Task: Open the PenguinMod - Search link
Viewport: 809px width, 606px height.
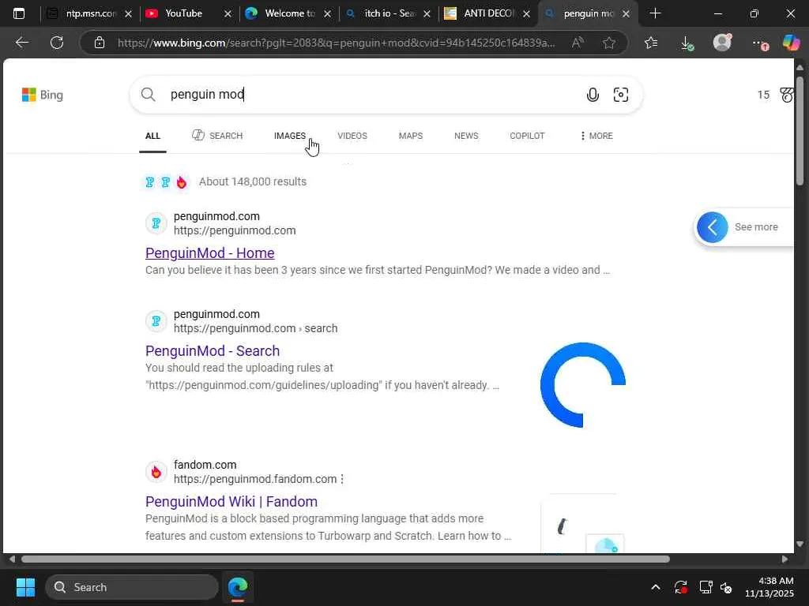Action: [213, 351]
